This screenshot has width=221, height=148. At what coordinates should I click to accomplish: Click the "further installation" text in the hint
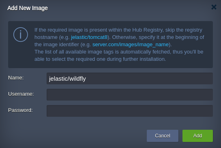(144, 59)
